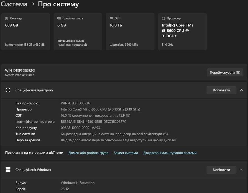Click the info icon beside Специфікації пристрою
Screen dimensions: 248x193
(8, 90)
